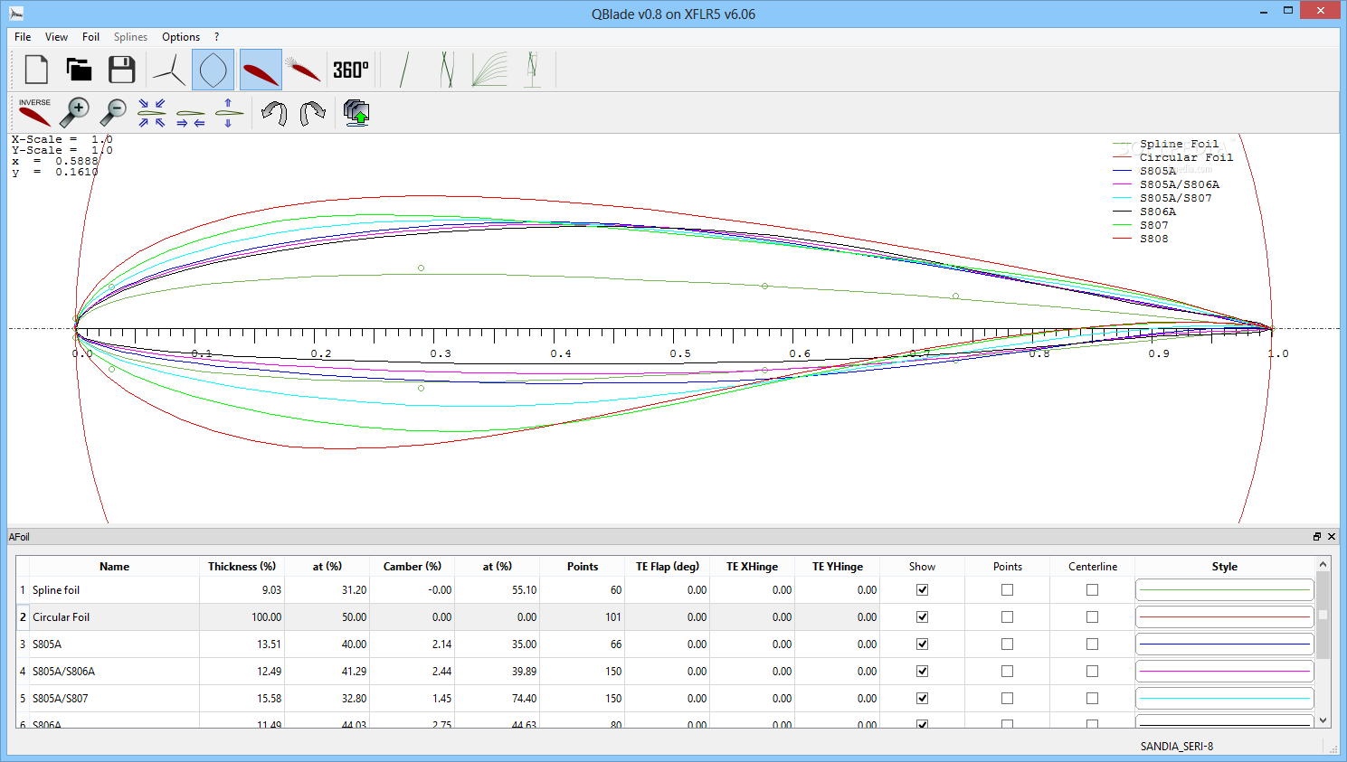The width and height of the screenshot is (1347, 762).
Task: Open the airfoil analysis icon with flow rays
Action: pos(304,70)
